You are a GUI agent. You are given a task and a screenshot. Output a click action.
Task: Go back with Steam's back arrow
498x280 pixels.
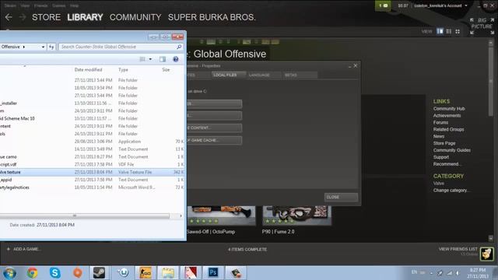[x=9, y=17]
